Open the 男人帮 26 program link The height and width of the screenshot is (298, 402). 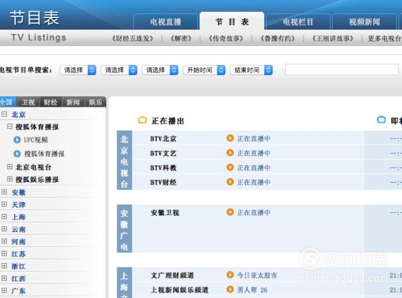(x=252, y=290)
